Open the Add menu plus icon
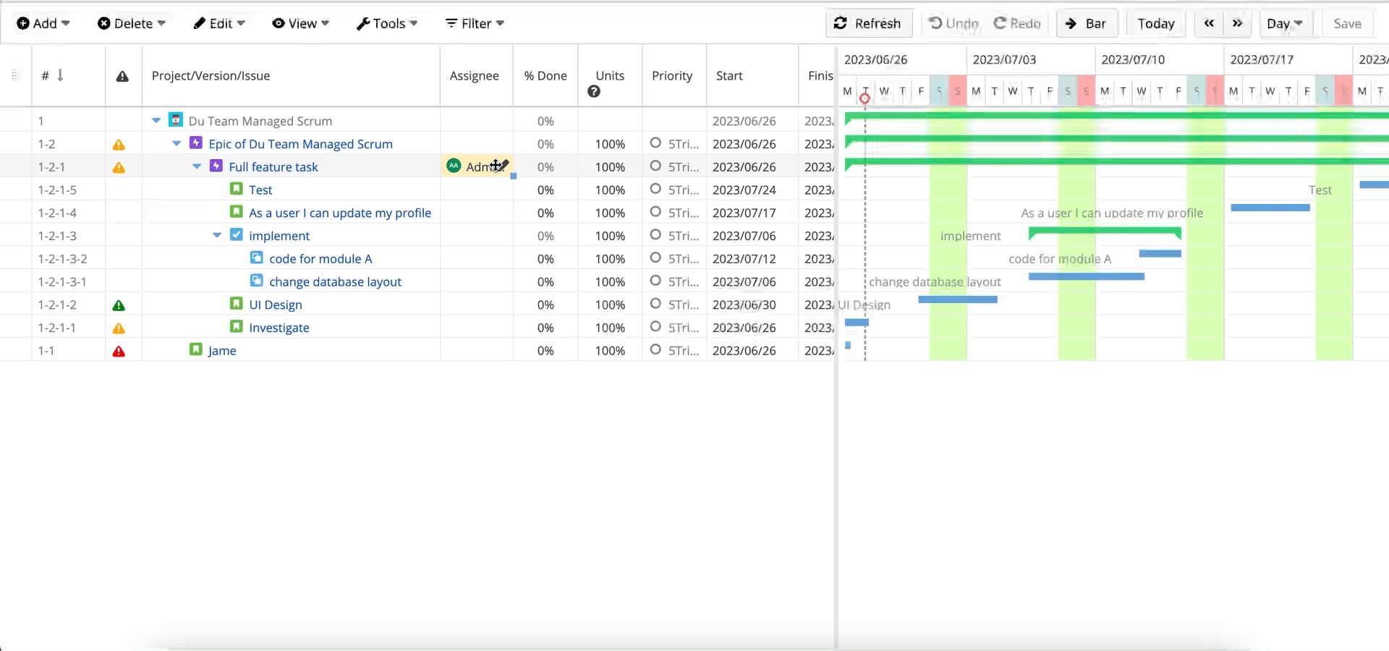The width and height of the screenshot is (1389, 651). 22,23
